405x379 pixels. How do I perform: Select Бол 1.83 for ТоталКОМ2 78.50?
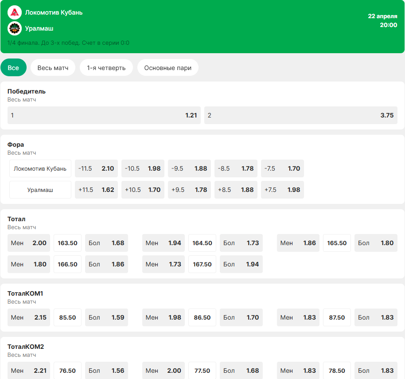point(376,371)
